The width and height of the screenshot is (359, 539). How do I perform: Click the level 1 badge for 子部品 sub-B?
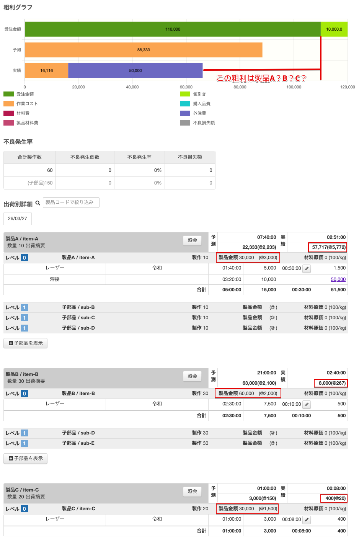coord(24,307)
